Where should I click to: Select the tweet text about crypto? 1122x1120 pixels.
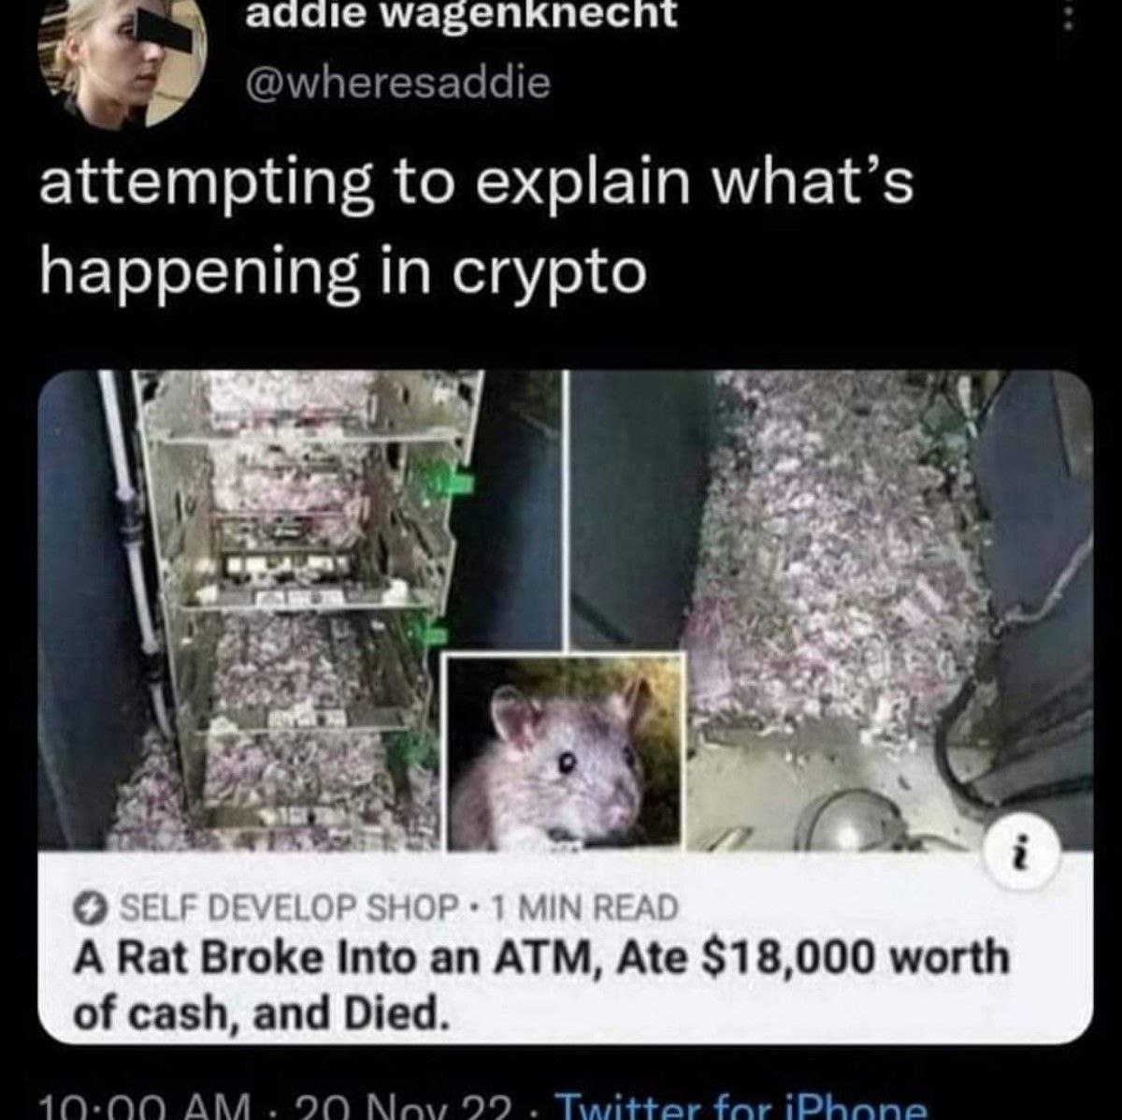[476, 225]
